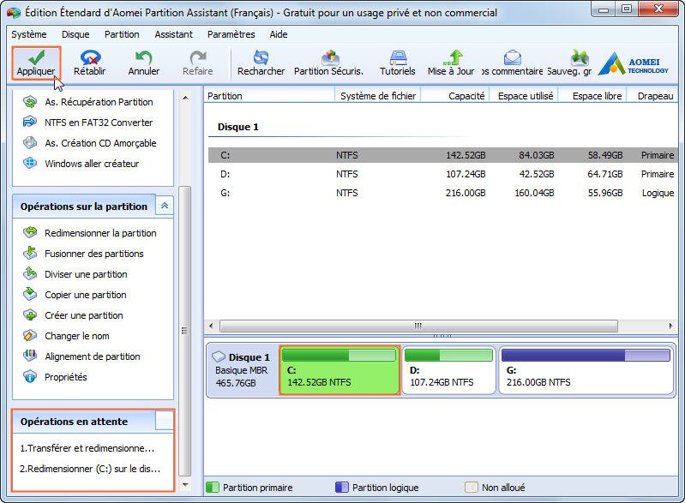Click sidebar scrollbar down arrow
Image resolution: width=685 pixels, height=503 pixels.
pos(185,485)
